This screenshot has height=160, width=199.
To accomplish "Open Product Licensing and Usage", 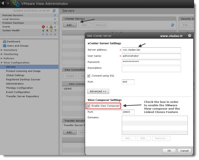I will (23, 71).
